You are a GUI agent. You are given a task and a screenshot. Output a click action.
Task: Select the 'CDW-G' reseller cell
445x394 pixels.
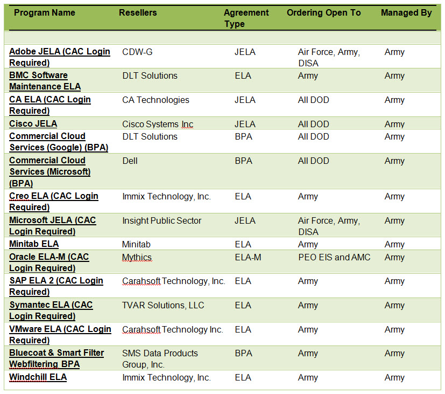pyautogui.click(x=137, y=52)
